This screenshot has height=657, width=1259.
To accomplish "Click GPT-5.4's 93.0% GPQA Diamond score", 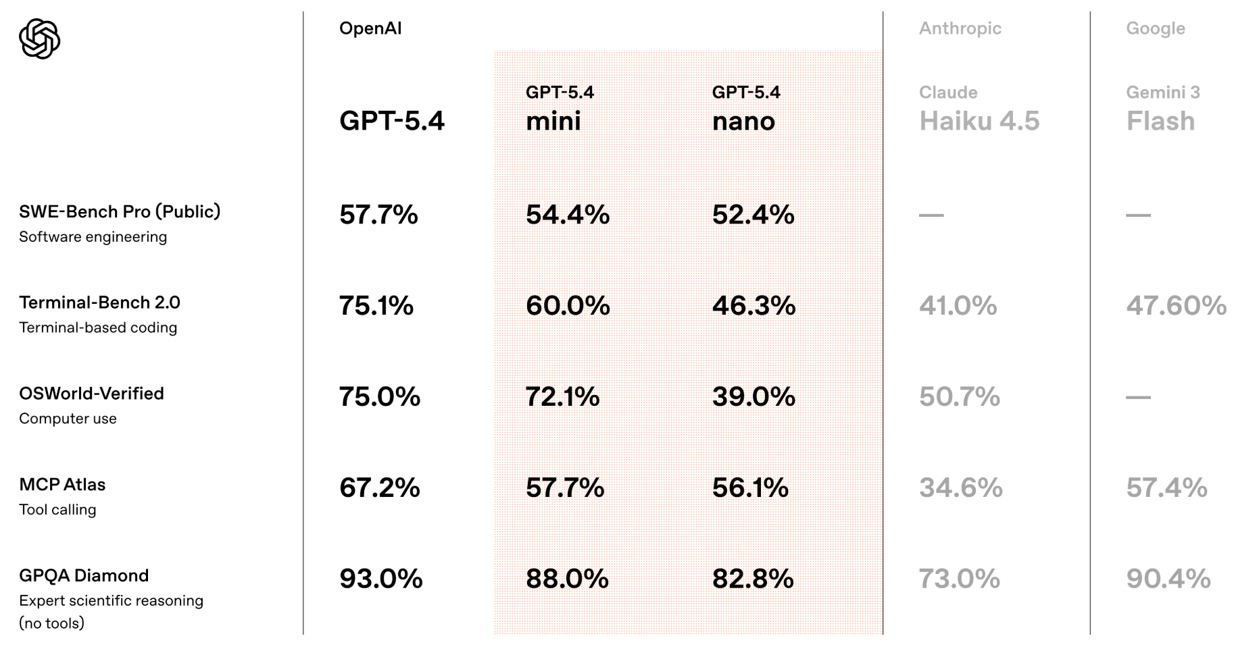I will pos(380,579).
